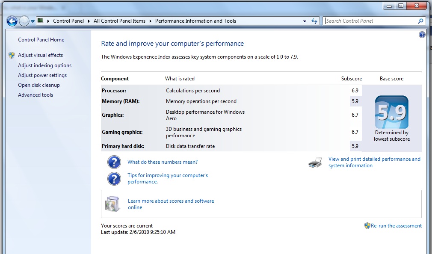Screen dimensions: 432x254
Task: Select Performance Information and Tools breadcrumb
Action: pos(195,21)
